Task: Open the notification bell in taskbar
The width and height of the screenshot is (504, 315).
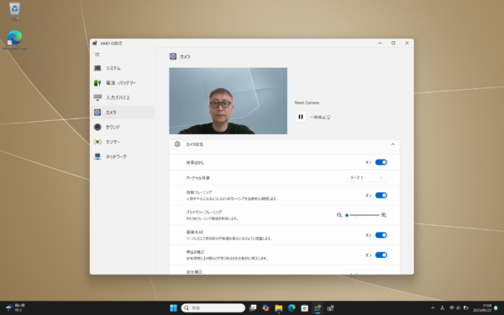Action: pos(496,308)
